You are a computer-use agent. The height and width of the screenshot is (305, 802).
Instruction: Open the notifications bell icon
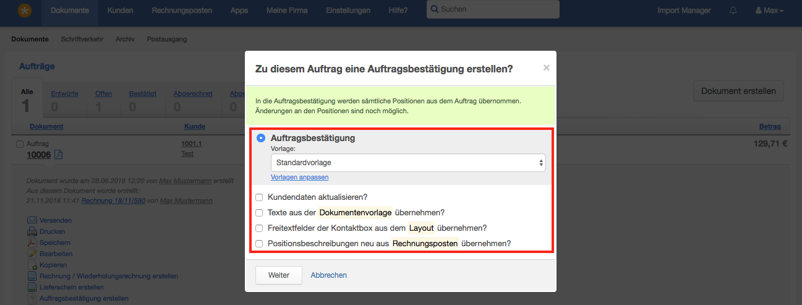click(733, 11)
